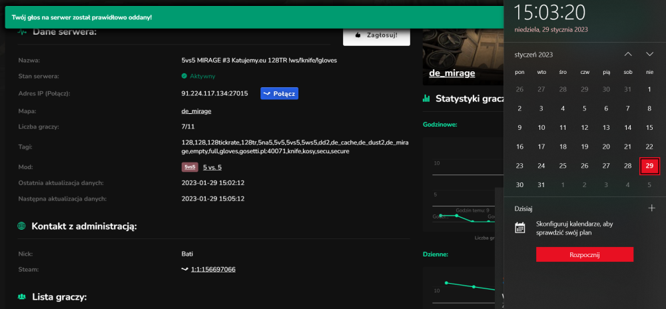Image resolution: width=666 pixels, height=309 pixels.
Task: Click the server name 5vs5 MIRAGE #3 text
Action: tap(259, 61)
